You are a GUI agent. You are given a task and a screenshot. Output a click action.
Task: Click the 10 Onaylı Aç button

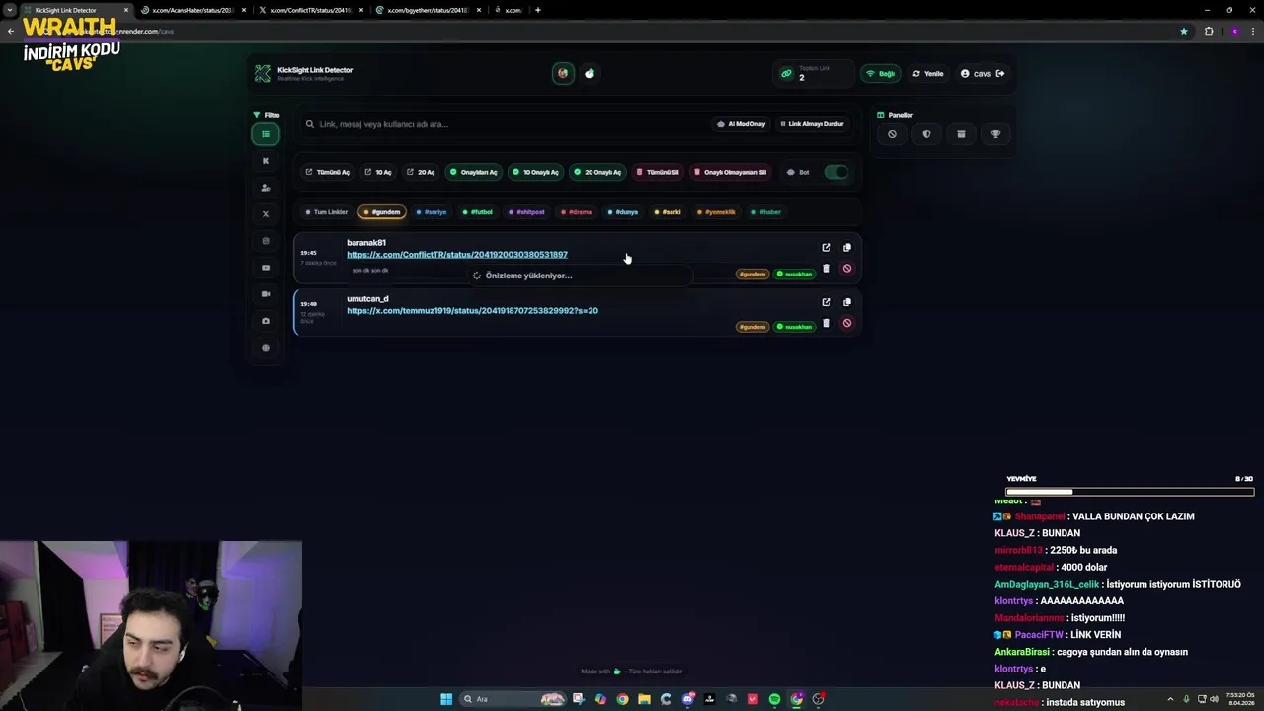point(535,172)
